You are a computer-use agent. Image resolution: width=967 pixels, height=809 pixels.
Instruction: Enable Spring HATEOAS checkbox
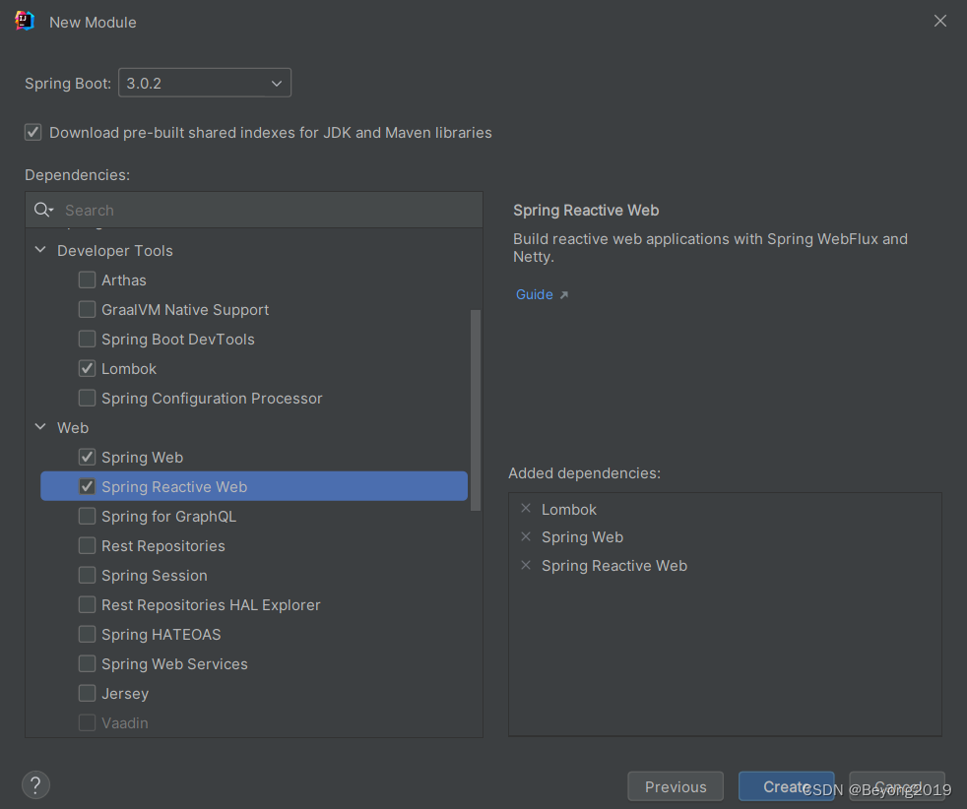tap(87, 634)
